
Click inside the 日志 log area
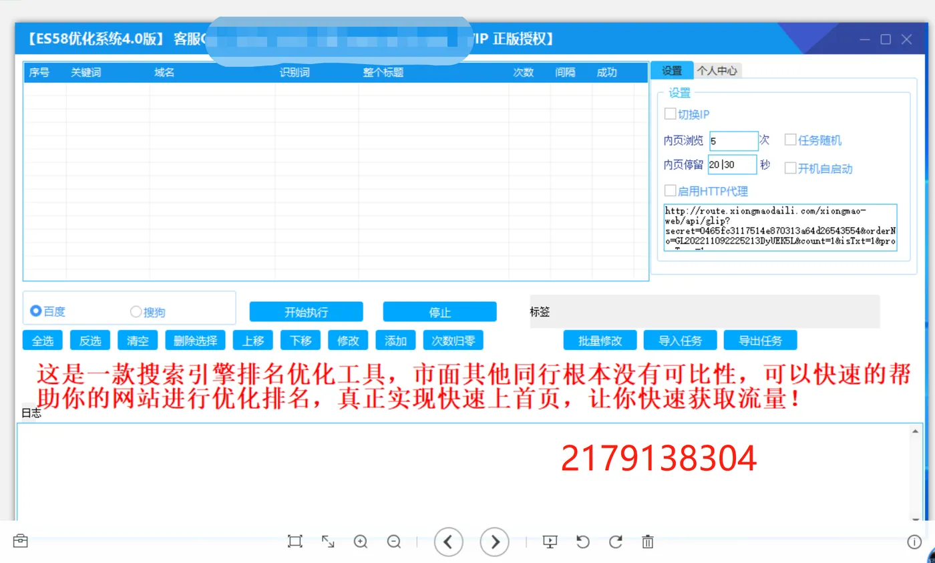(463, 472)
